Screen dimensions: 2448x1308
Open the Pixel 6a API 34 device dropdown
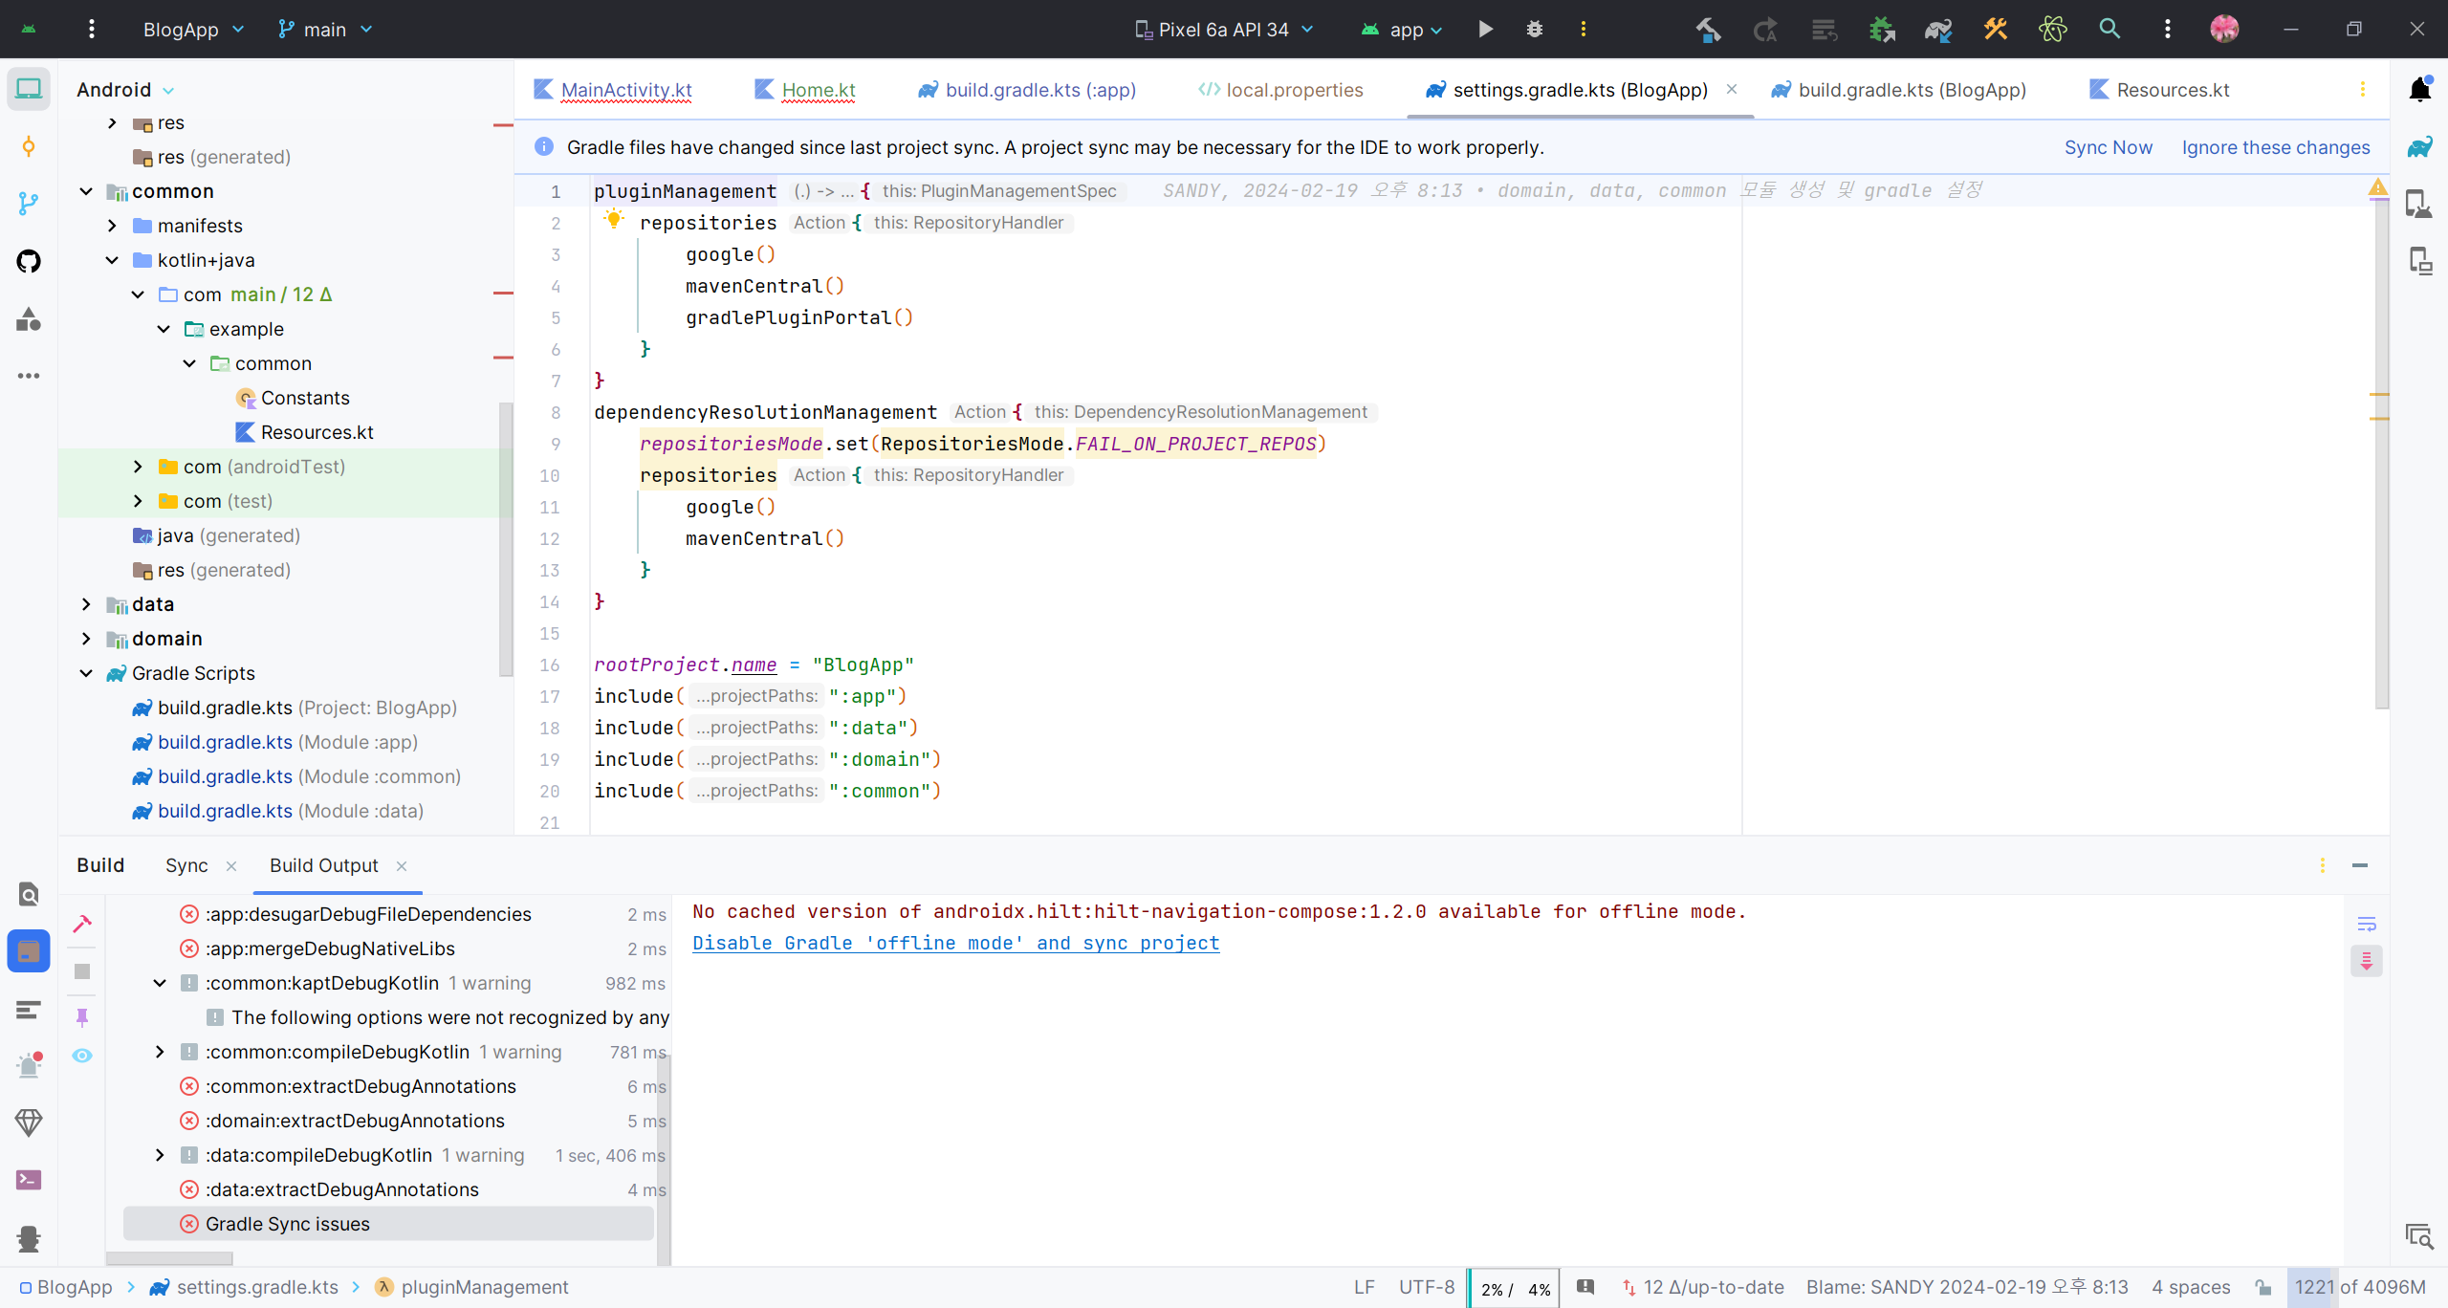1224,30
